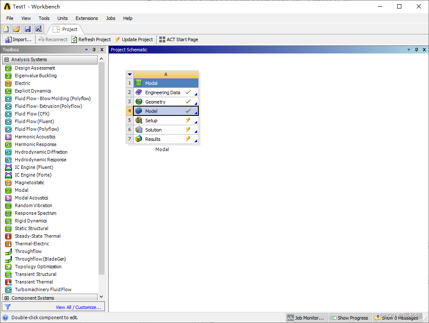Open system A header dropdown arrow
The height and width of the screenshot is (323, 429).
tap(130, 74)
